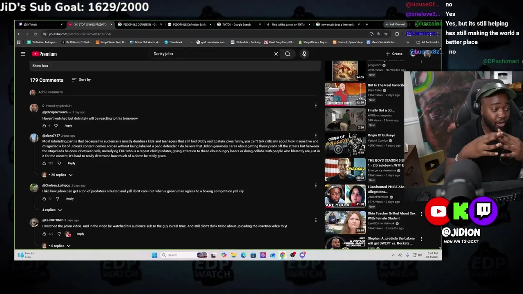Viewport: 523px width, 294px height.
Task: Bookmark this page with the star icon
Action: tap(386, 34)
